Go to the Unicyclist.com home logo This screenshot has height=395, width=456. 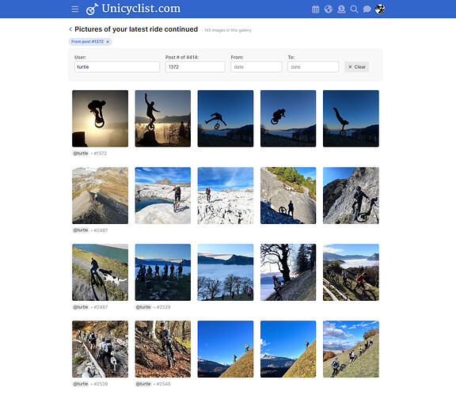point(133,9)
